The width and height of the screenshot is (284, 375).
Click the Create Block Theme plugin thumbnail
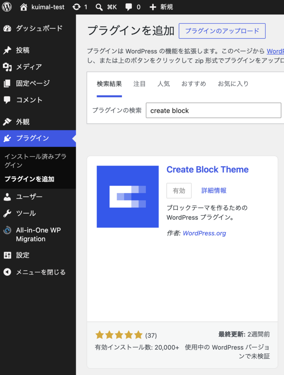(x=128, y=197)
